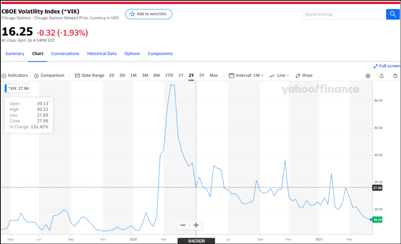Go to the Historical Data tab

click(102, 53)
